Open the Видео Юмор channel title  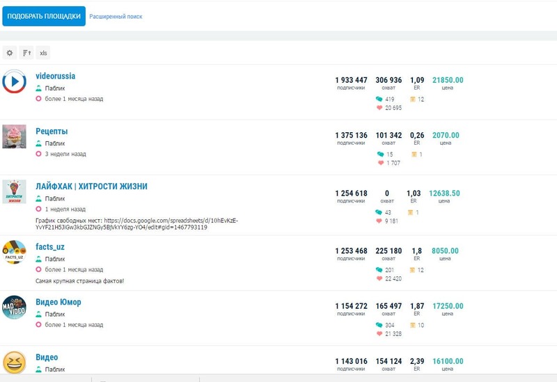pyautogui.click(x=58, y=302)
